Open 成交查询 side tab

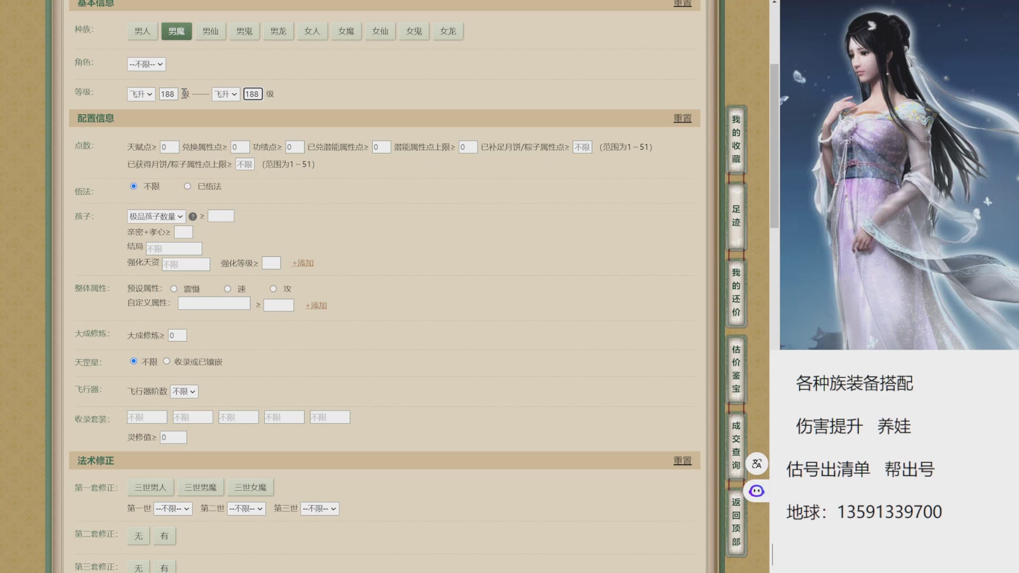point(736,445)
